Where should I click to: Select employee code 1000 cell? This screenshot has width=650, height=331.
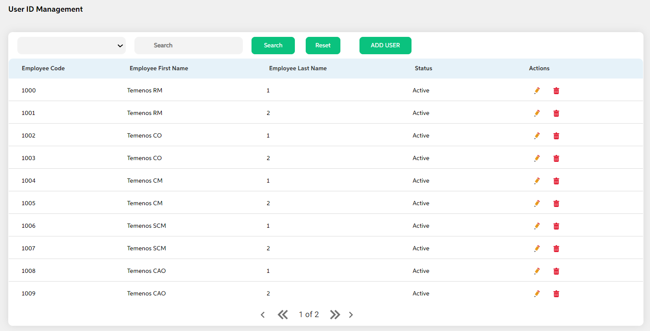(29, 90)
